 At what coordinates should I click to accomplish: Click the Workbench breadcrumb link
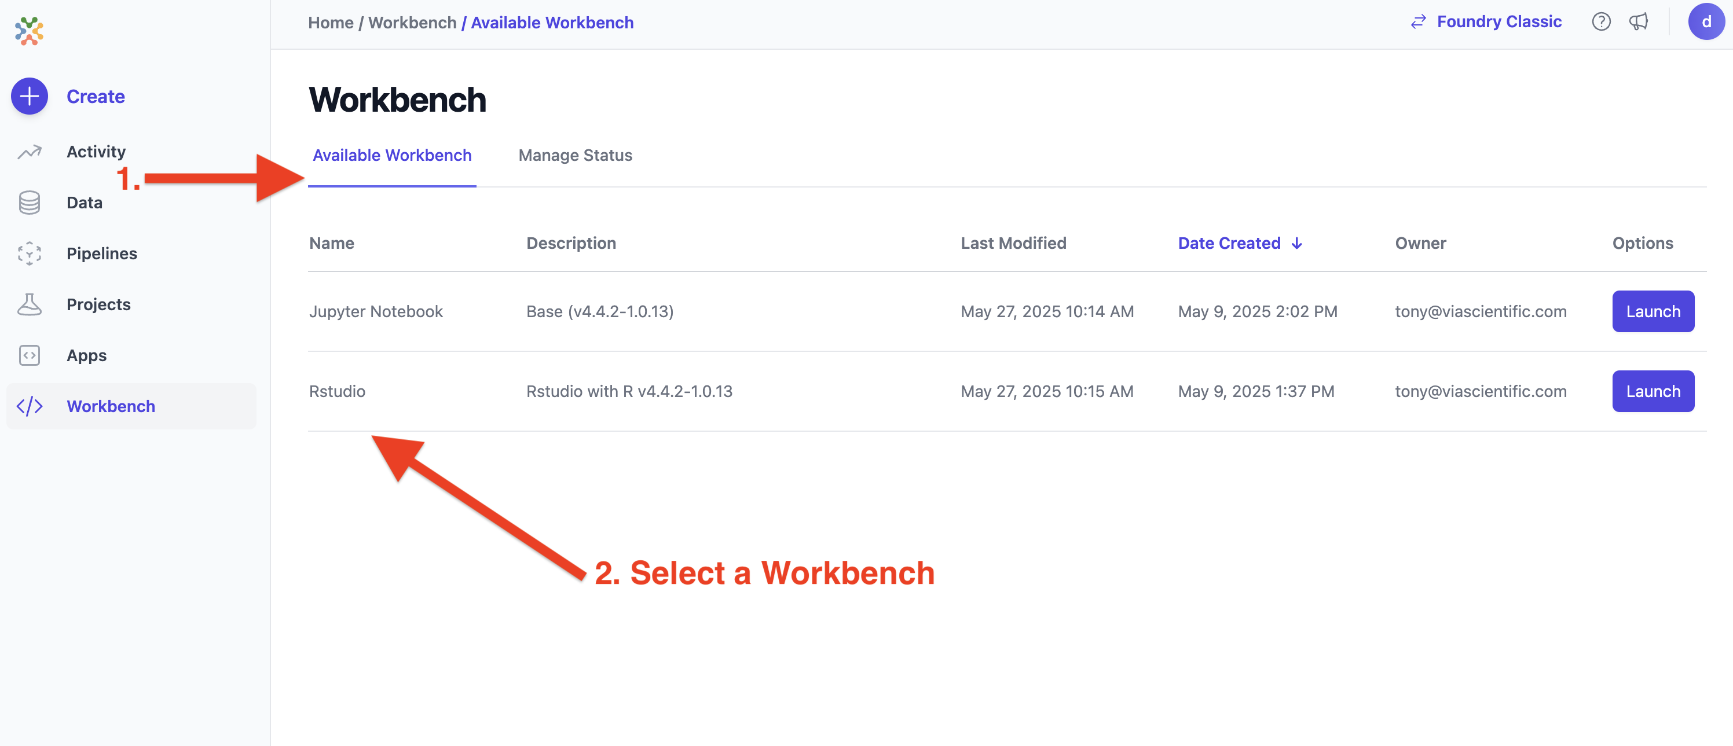tap(413, 22)
